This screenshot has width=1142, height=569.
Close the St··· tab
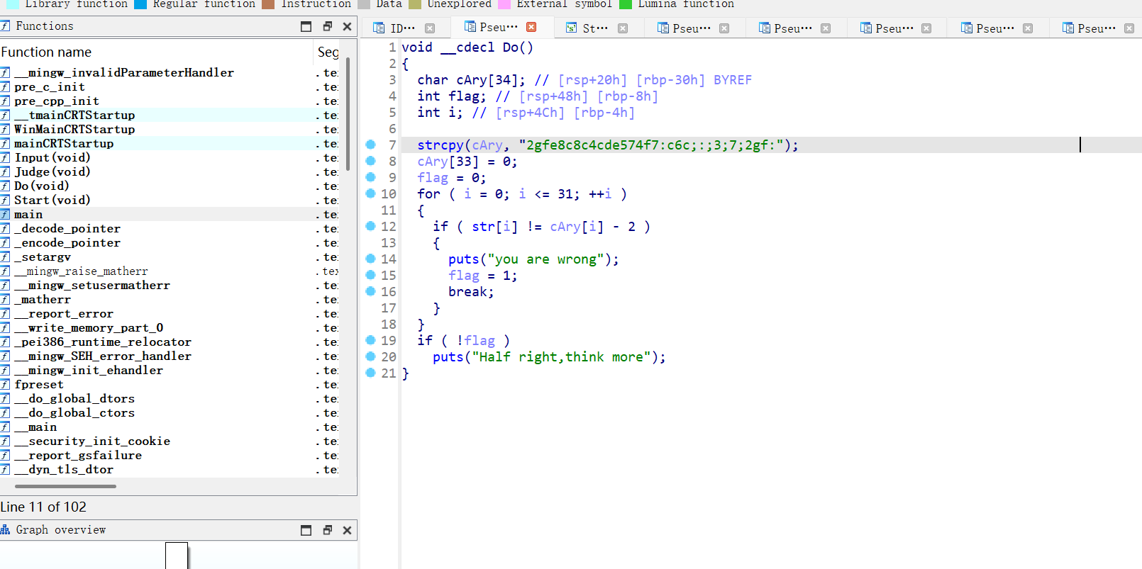point(623,28)
